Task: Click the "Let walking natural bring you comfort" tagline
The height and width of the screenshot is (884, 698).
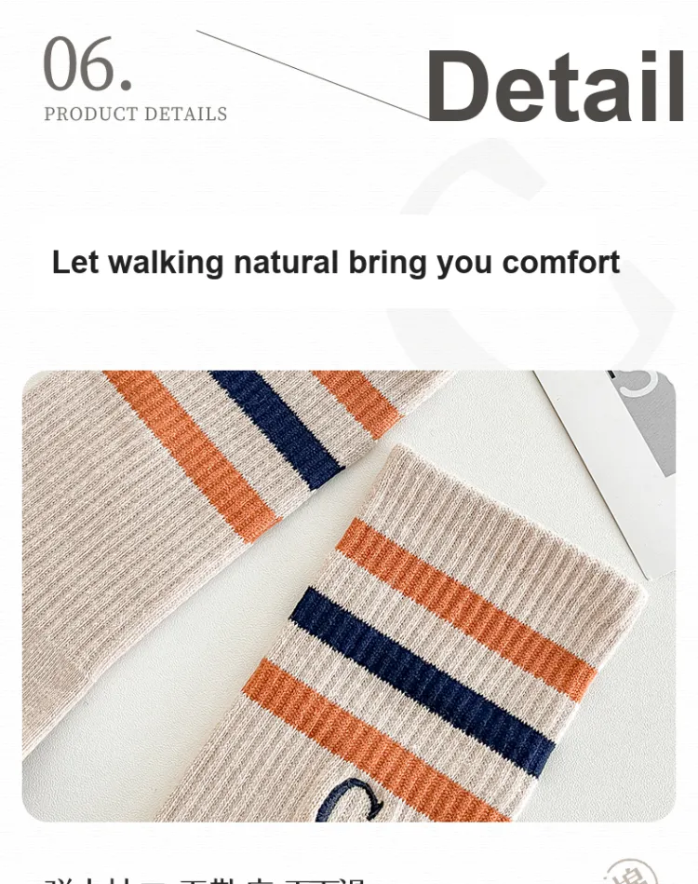Action: pyautogui.click(x=336, y=263)
